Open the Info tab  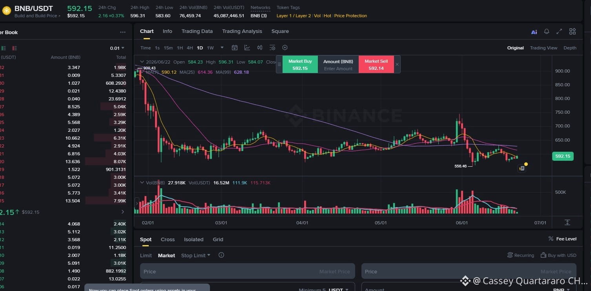(x=168, y=31)
